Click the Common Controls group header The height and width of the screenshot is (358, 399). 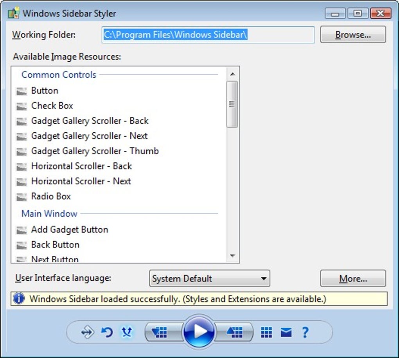tap(59, 75)
